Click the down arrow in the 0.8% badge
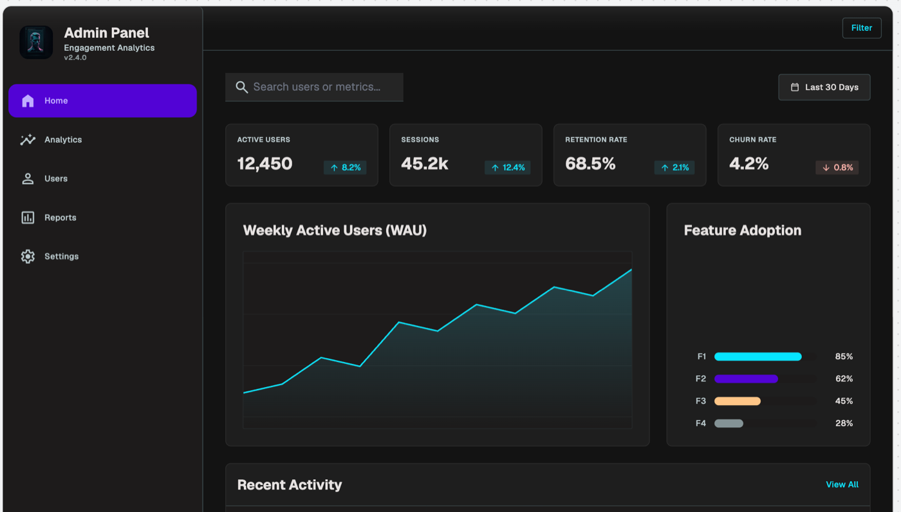This screenshot has width=901, height=512. 826,167
